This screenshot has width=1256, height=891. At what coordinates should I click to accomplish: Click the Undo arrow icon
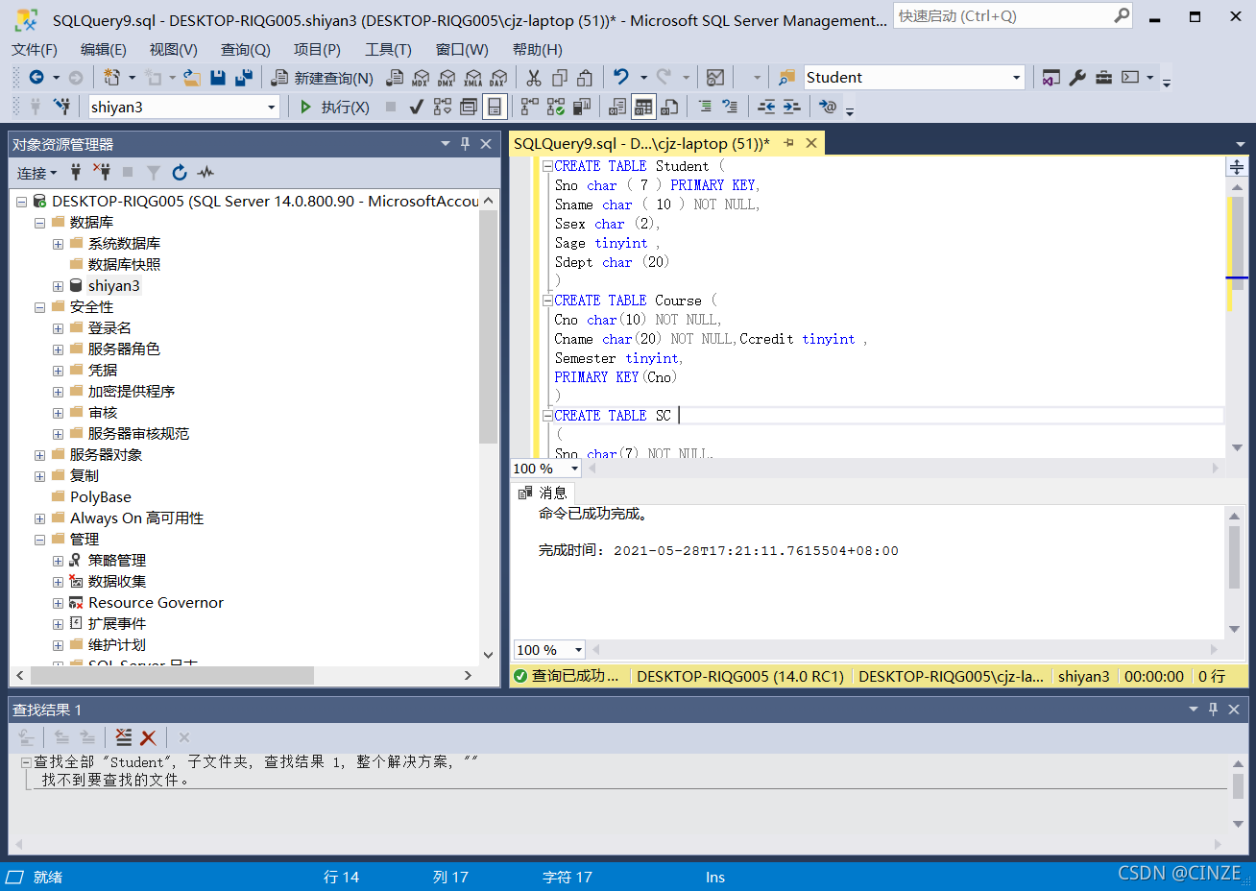point(621,78)
